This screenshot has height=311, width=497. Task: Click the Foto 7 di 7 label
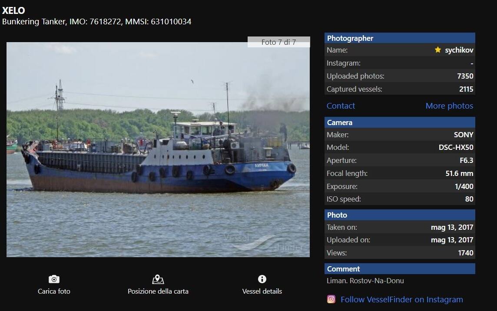point(278,42)
